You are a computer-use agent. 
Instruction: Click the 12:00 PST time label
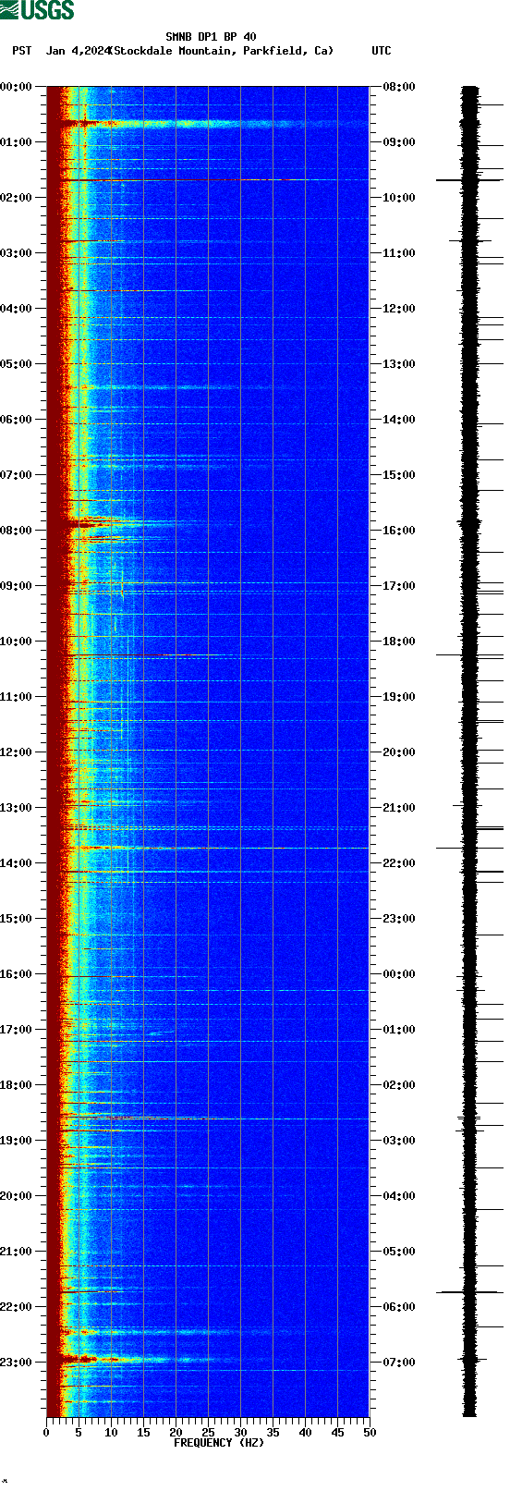pos(16,752)
